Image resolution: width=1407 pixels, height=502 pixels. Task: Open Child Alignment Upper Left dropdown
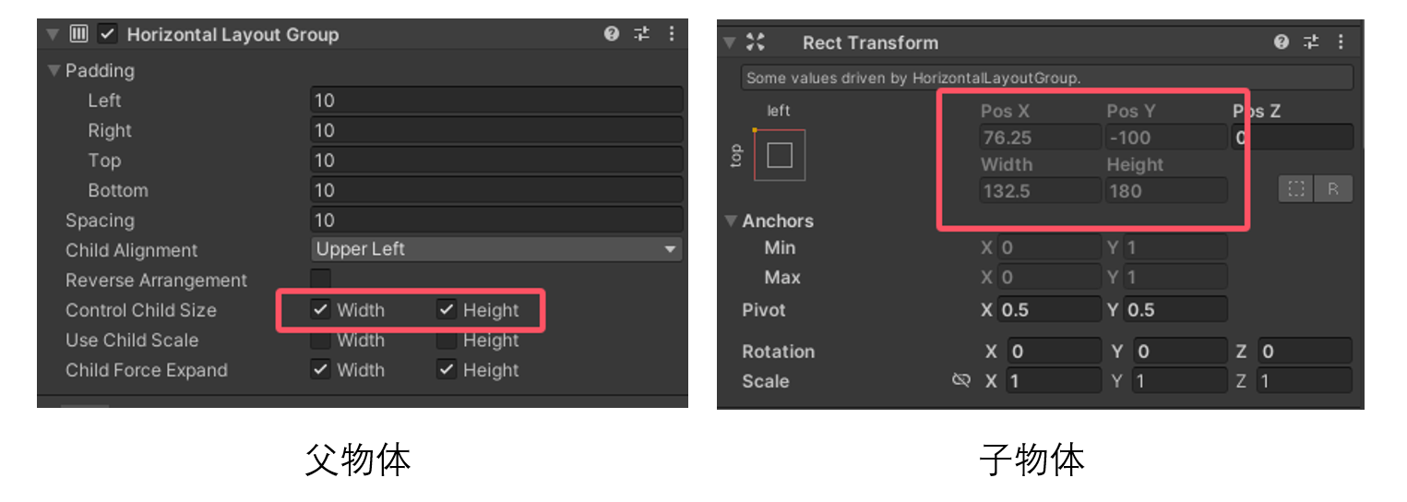496,249
